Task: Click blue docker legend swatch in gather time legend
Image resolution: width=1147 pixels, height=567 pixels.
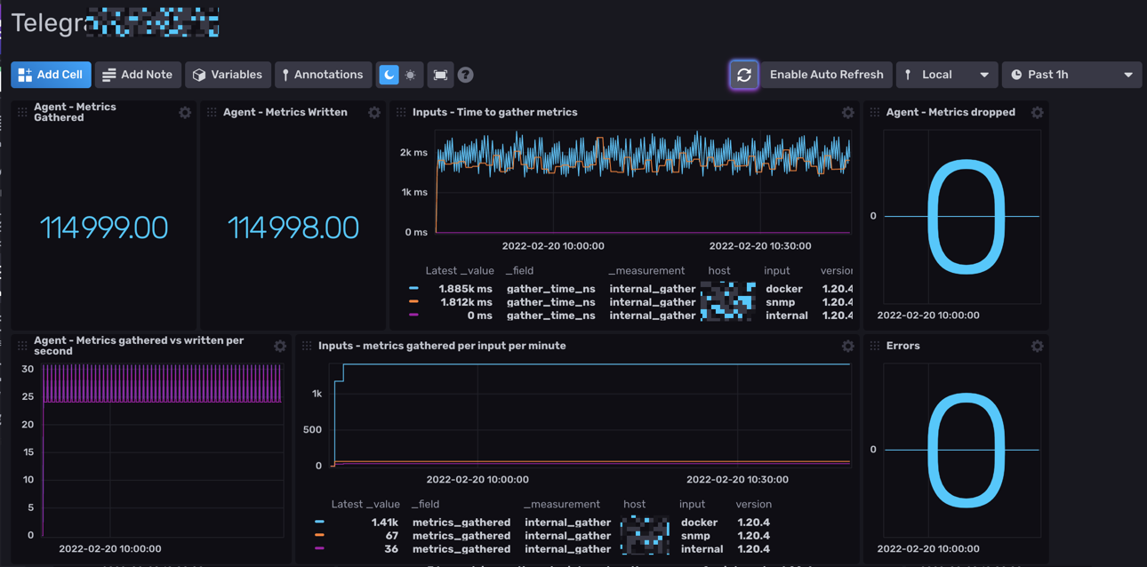Action: coord(413,289)
